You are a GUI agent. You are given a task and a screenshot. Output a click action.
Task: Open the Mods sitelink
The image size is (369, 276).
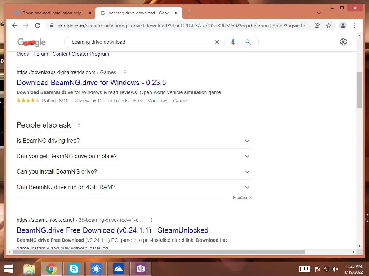click(x=23, y=54)
